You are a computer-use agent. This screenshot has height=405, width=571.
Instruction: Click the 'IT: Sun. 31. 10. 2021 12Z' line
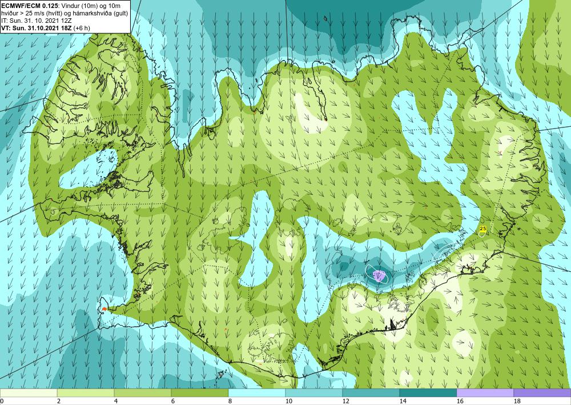tap(35, 21)
